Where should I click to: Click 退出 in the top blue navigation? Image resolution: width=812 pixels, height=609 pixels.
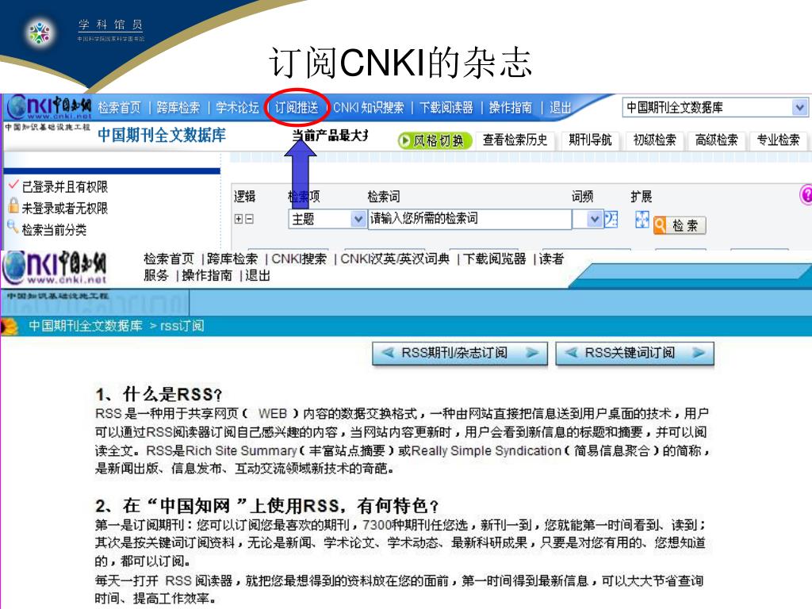tap(560, 108)
